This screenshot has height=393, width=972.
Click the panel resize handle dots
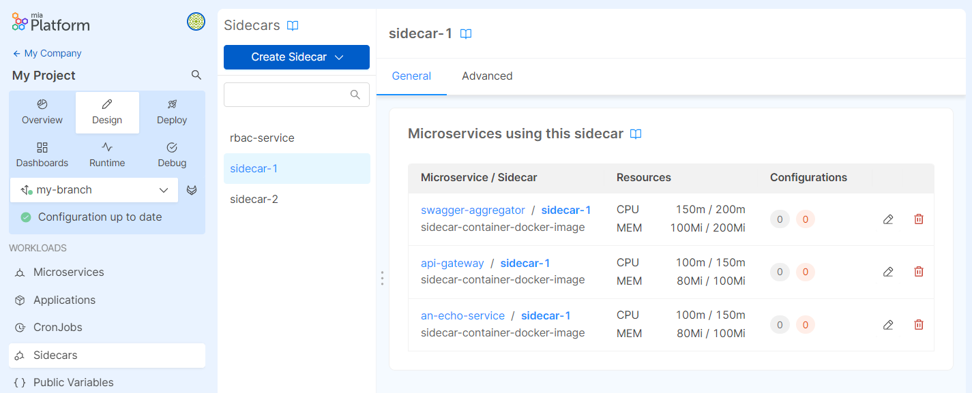tap(382, 278)
